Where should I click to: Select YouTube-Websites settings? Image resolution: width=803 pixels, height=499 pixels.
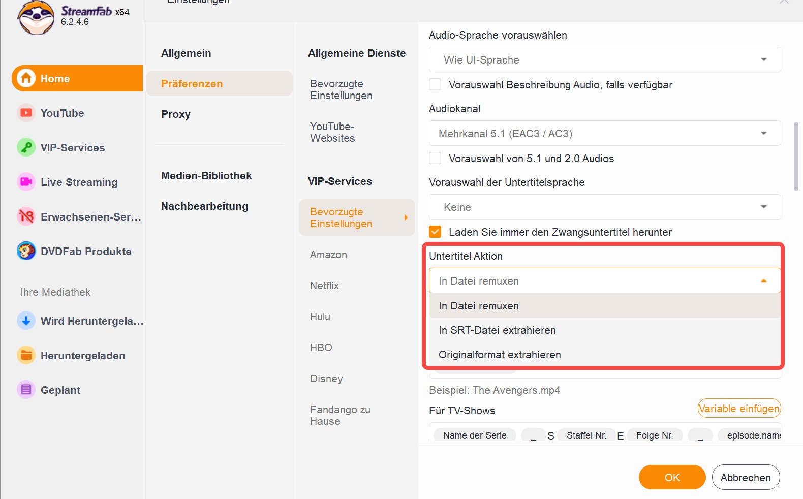point(332,132)
